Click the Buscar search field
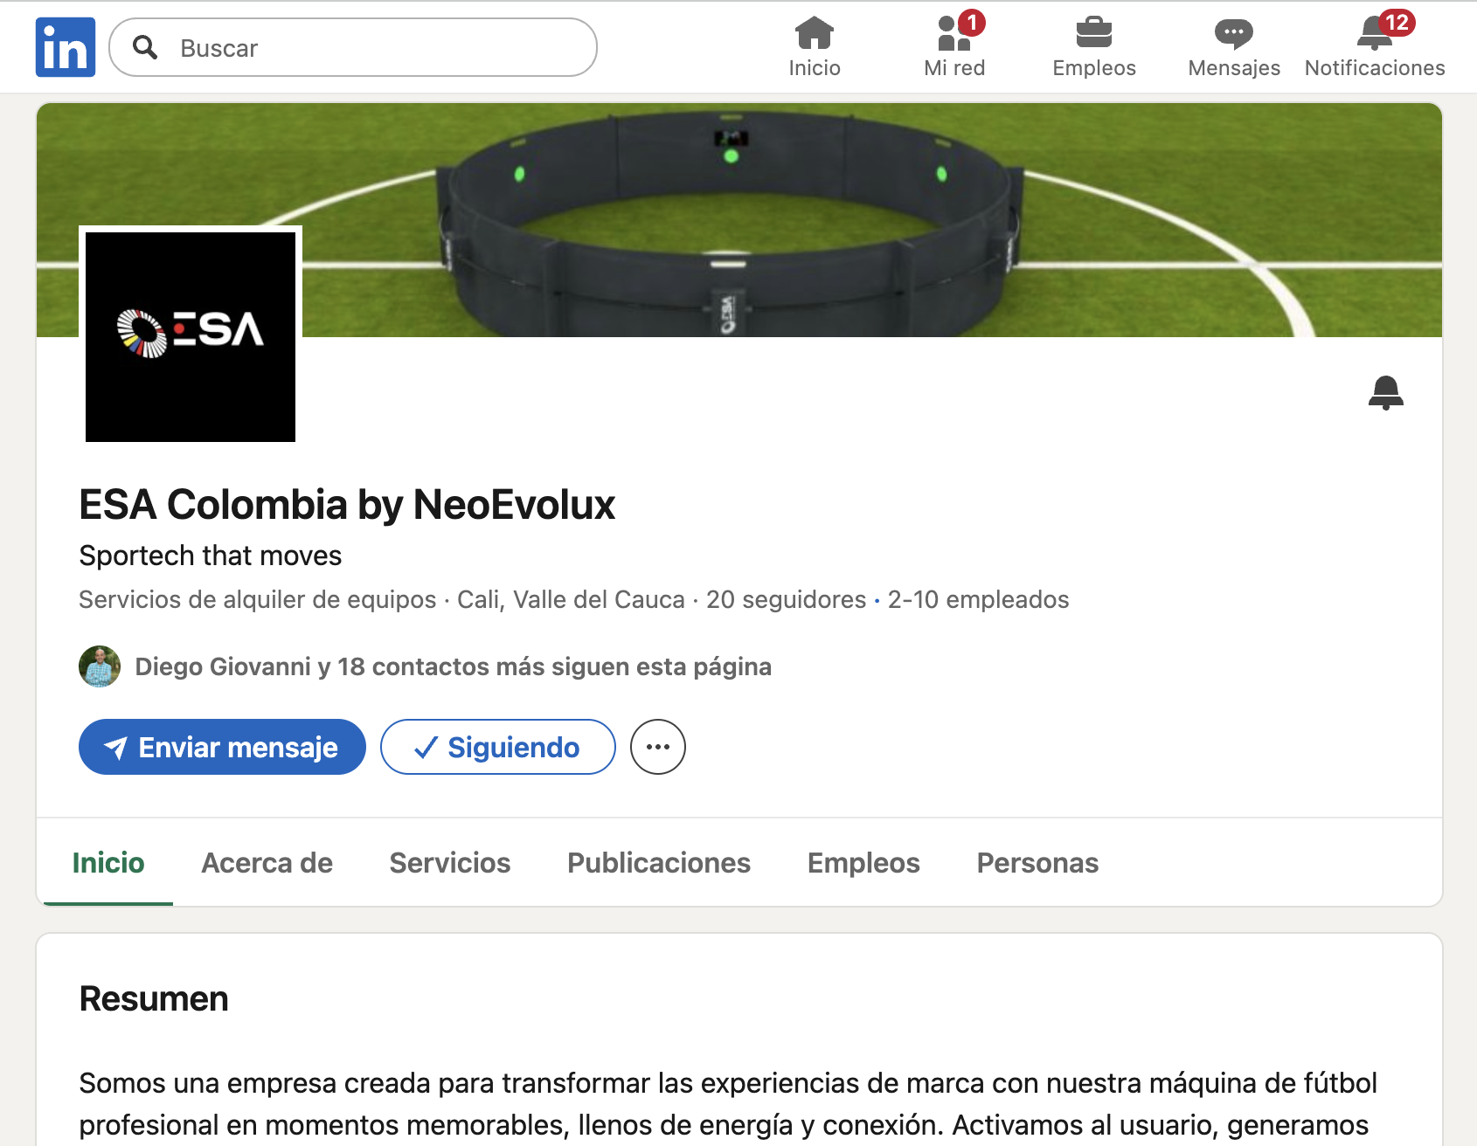 [x=353, y=47]
